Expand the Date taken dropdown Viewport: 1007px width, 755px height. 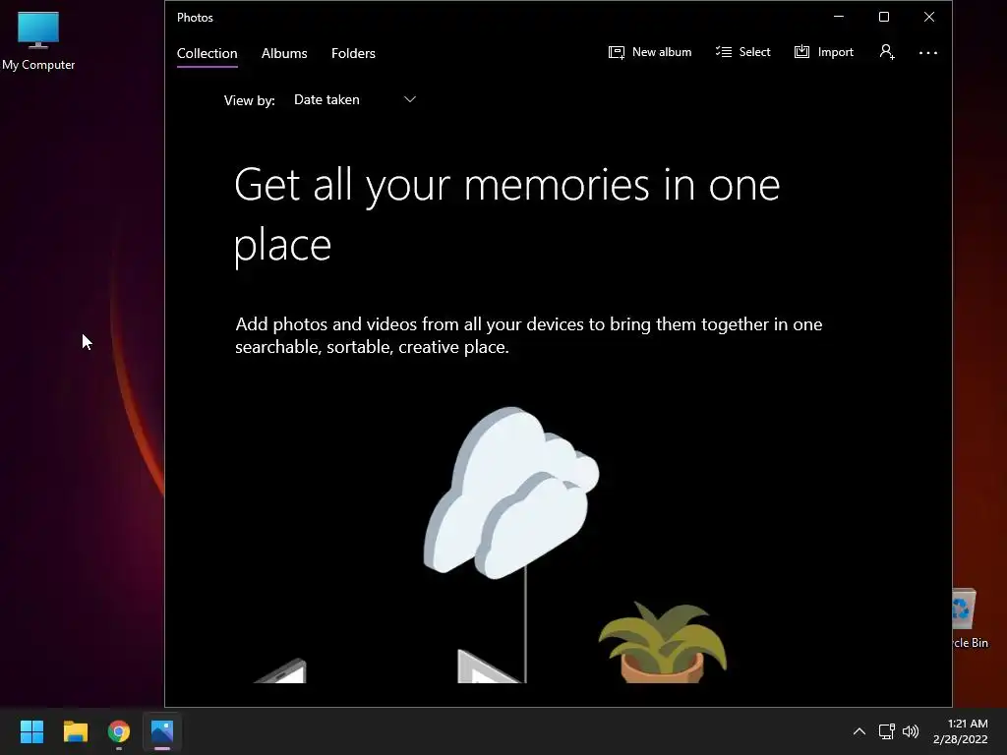coord(354,99)
